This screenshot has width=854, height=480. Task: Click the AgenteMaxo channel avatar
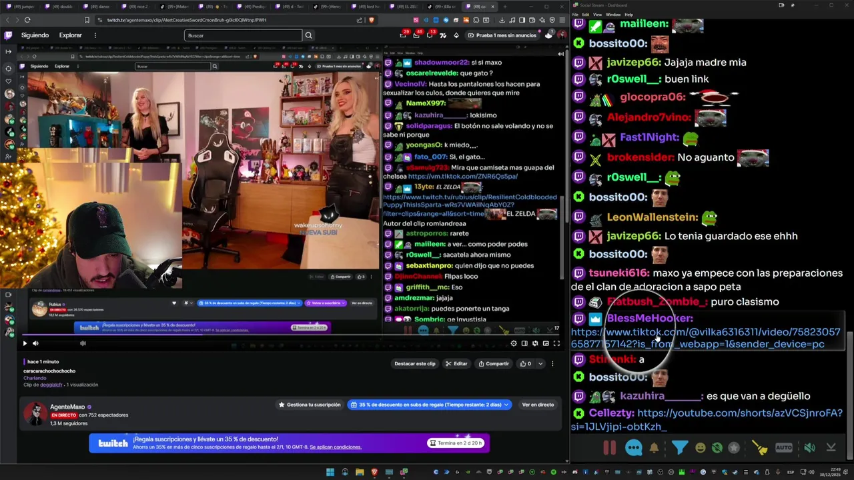pos(35,414)
